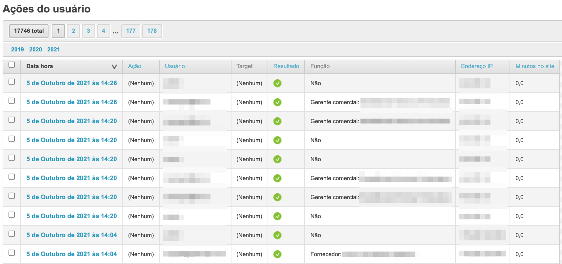Jump to page 178
562x264 pixels.
pos(152,31)
